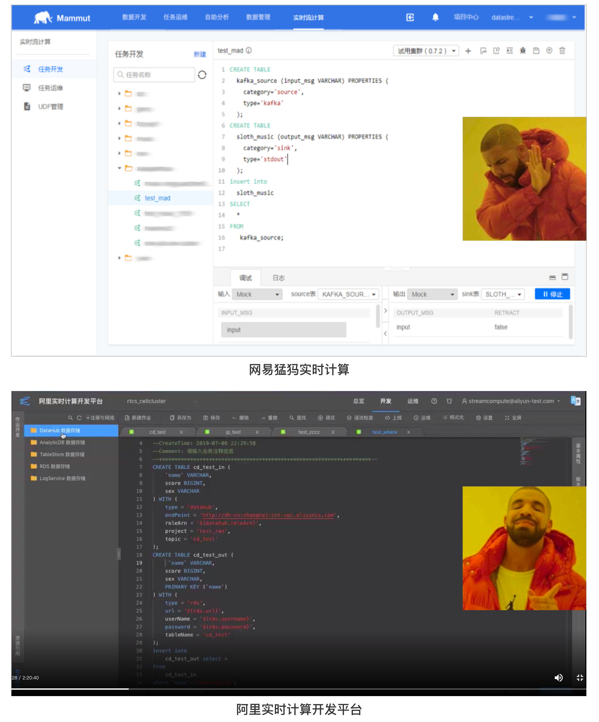Viewport: 599px width, 722px height.
Task: Open the notification bell in Mammut
Action: tap(435, 17)
